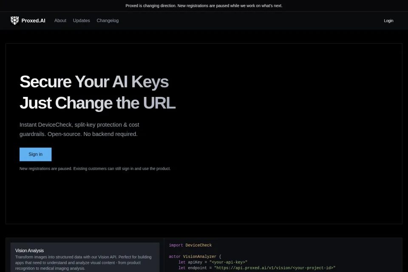Viewport: 408px width, 272px height.
Task: Open the About page
Action: (x=60, y=20)
